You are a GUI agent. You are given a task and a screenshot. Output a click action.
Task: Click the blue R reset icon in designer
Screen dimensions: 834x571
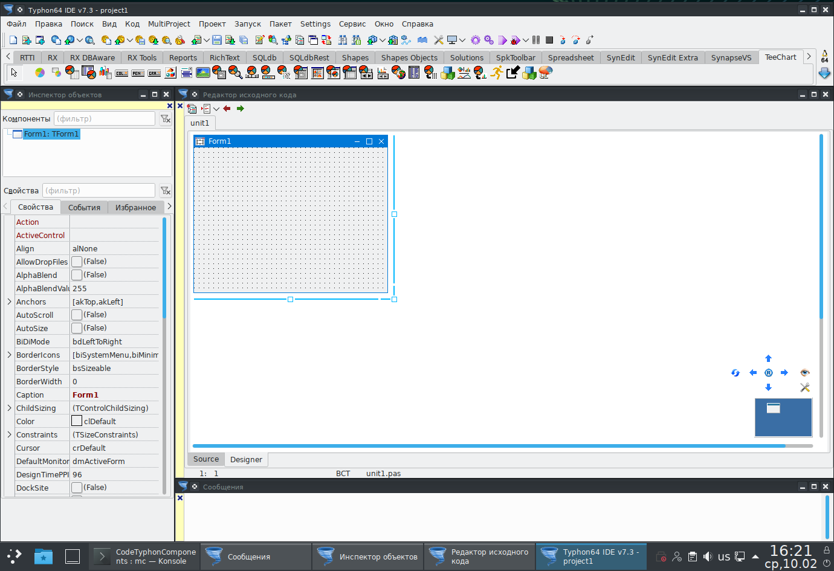point(769,373)
